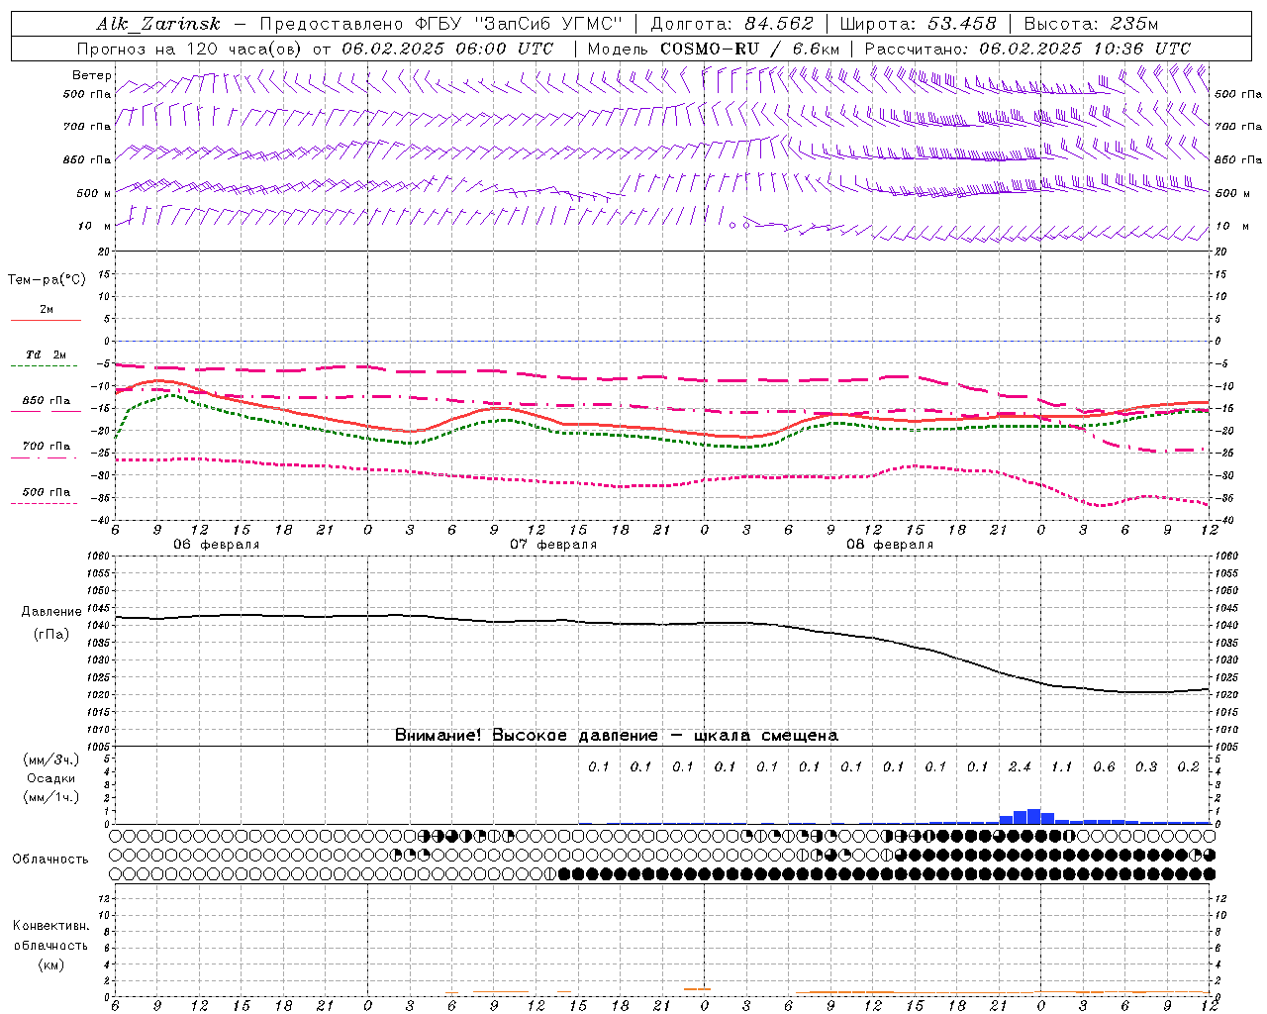The image size is (1267, 1014).
Task: Click the 0.6 precipitation value
Action: coord(1104,766)
